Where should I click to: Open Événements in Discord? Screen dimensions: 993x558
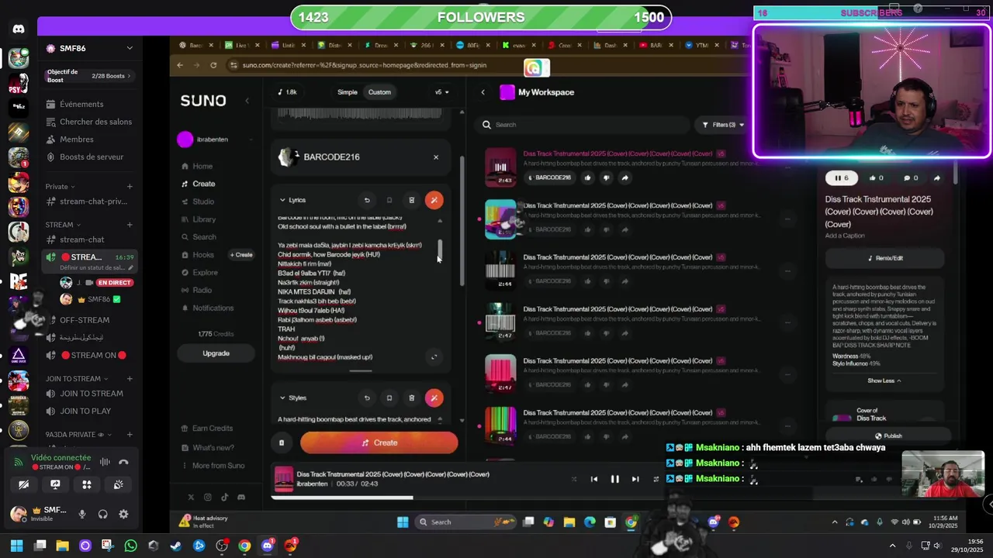pos(81,105)
